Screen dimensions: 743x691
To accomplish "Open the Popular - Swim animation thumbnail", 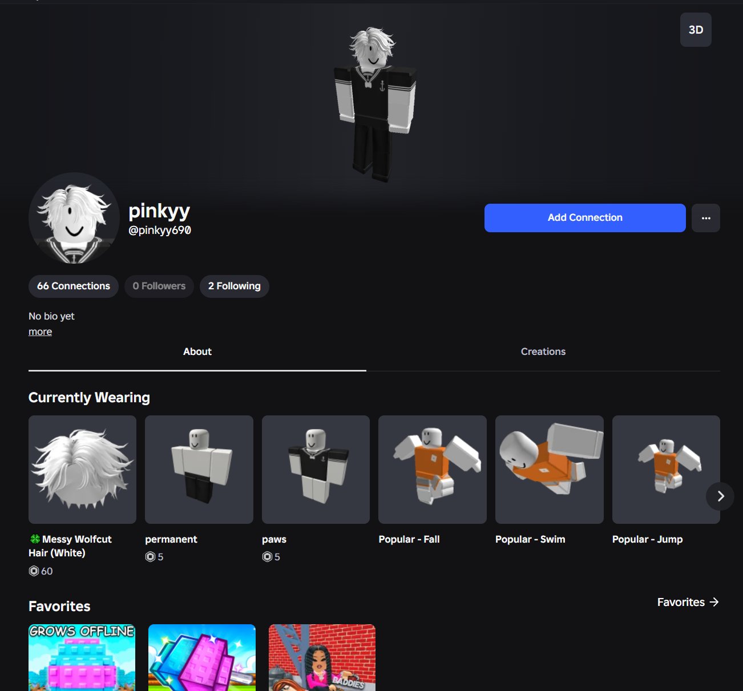I will click(550, 470).
